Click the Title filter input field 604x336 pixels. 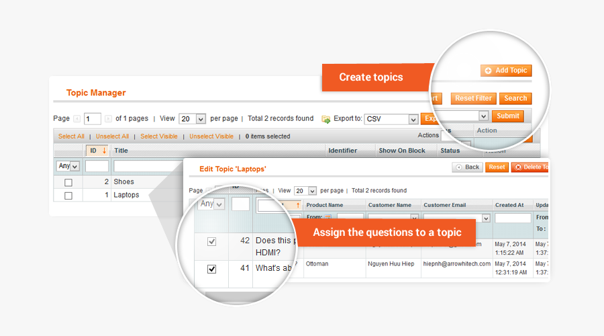[148, 166]
